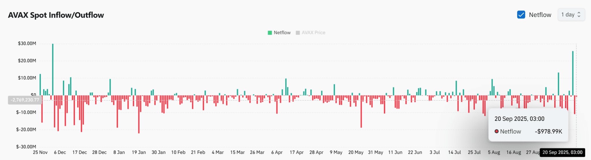Click the green bar above 6 Apr
Image resolution: width=591 pixels, height=160 pixels.
coord(286,87)
